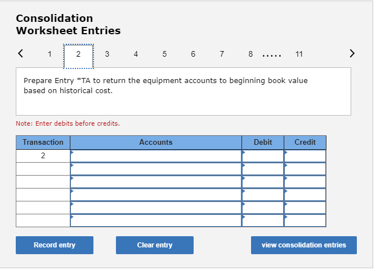Switch to entry tab 3
The width and height of the screenshot is (376, 271).
107,54
